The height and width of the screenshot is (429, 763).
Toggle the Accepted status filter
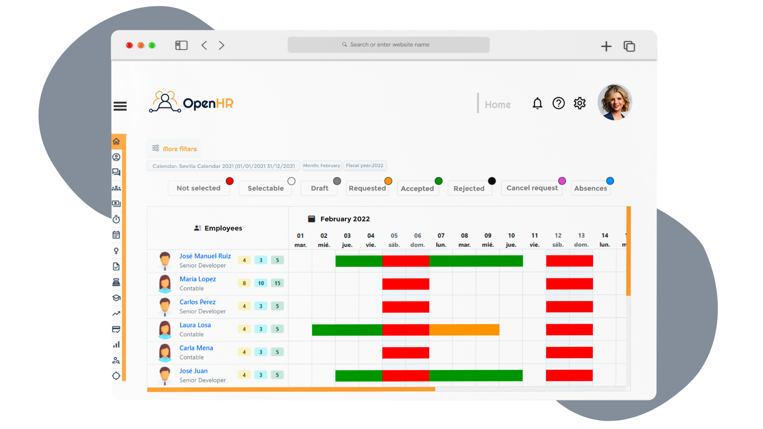point(417,188)
